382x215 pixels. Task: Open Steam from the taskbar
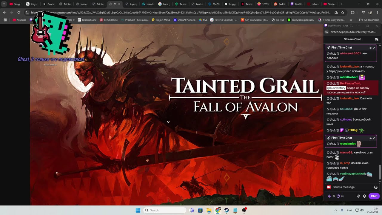(x=227, y=211)
